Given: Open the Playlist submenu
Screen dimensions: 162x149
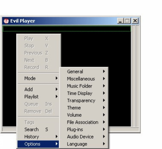Looking at the screenshot, I should pyautogui.click(x=38, y=97).
